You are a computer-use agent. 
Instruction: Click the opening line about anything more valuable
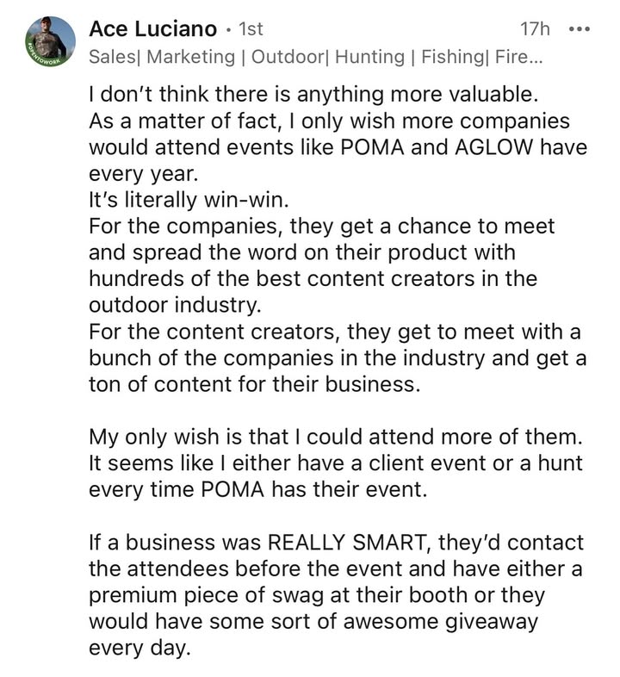point(313,95)
